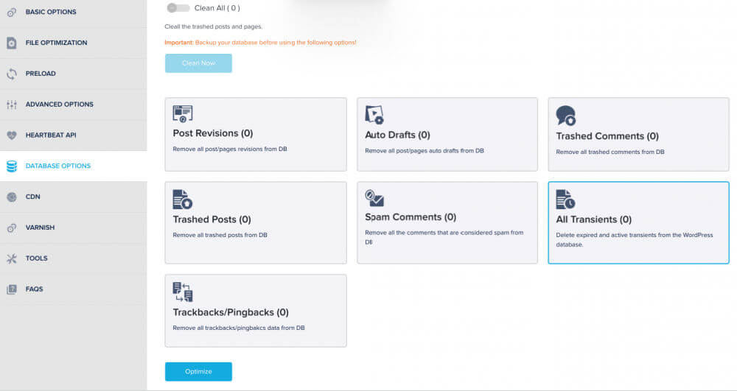Click the Basic Options link icon

tap(12, 13)
